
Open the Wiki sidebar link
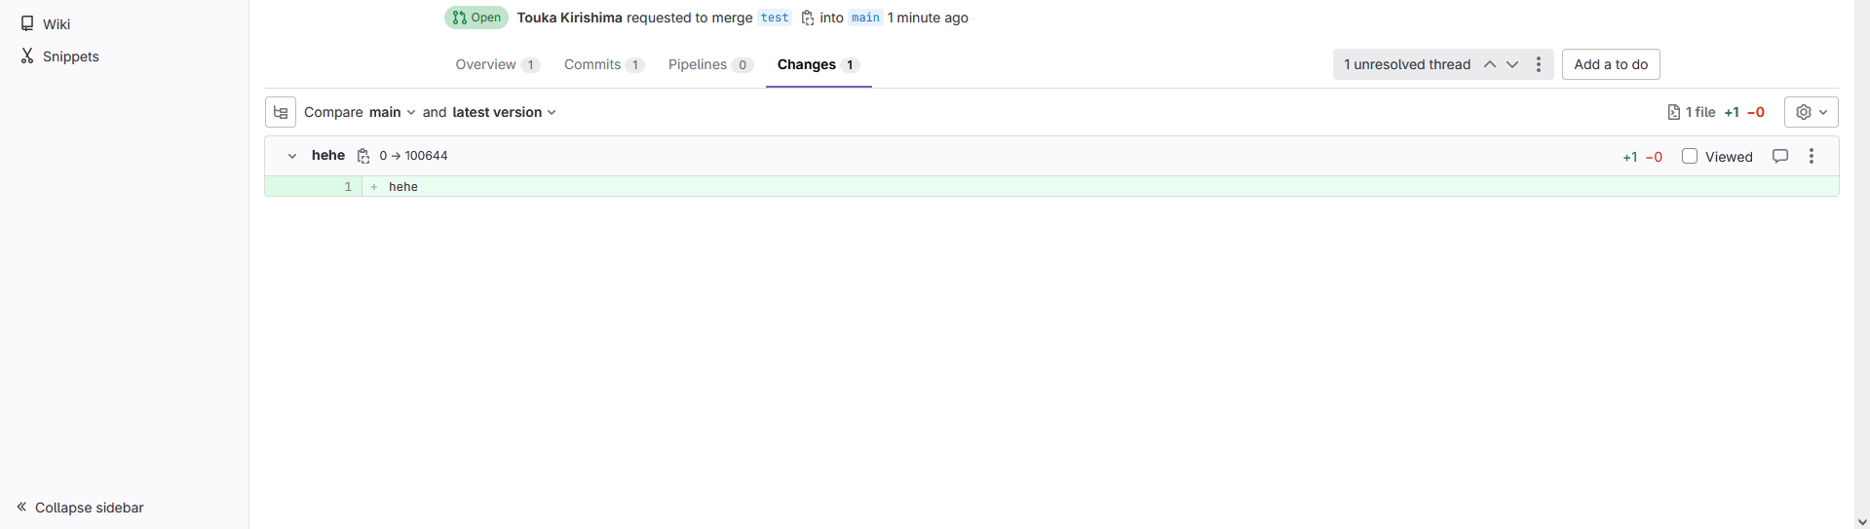click(x=56, y=24)
